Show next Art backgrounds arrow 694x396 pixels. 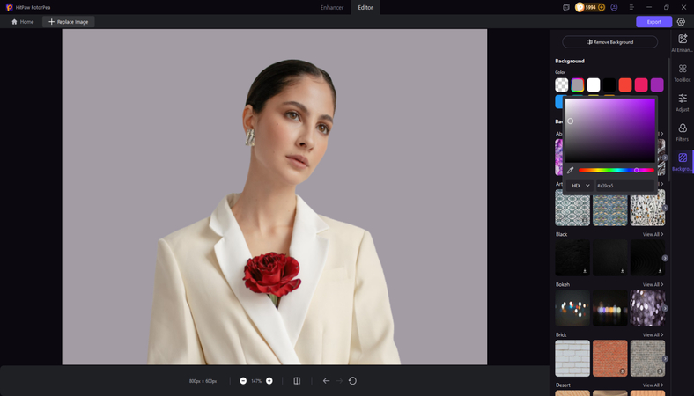click(x=665, y=208)
